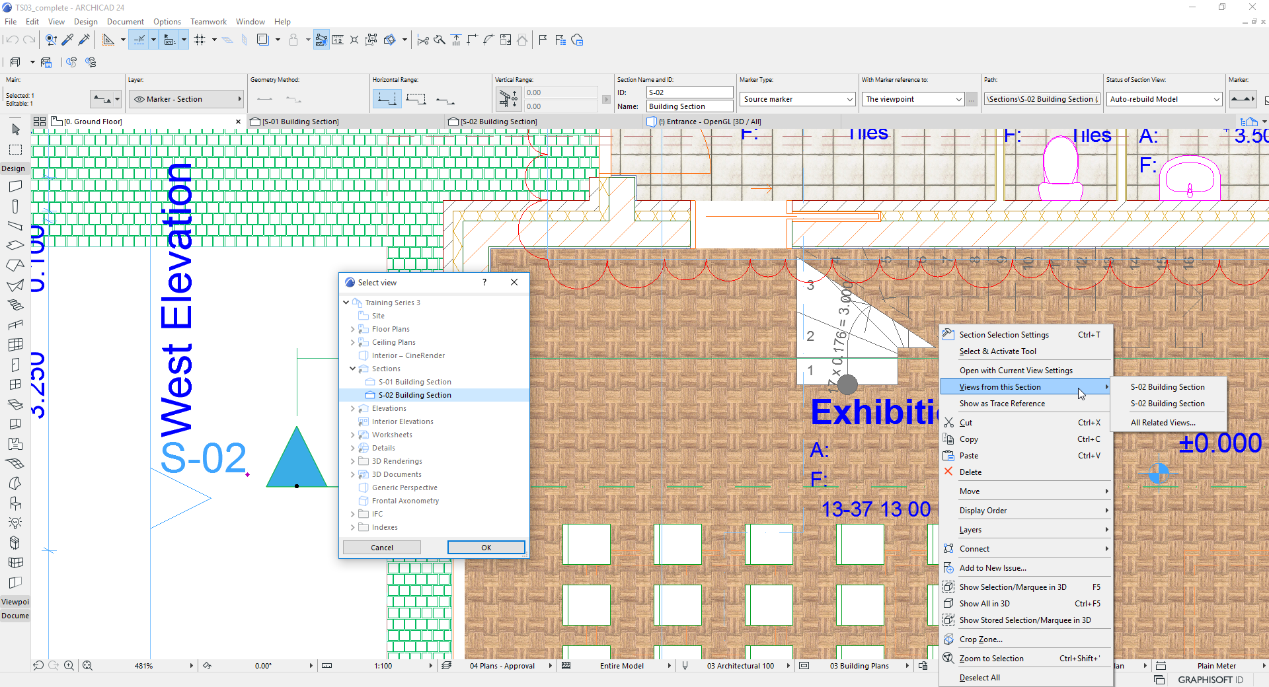Open the Marker Type dropdown
The image size is (1269, 687).
pos(798,99)
